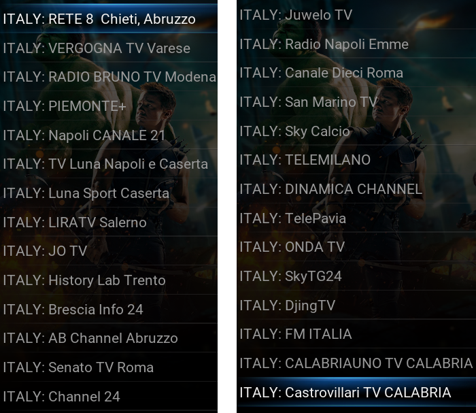Image resolution: width=476 pixels, height=413 pixels.
Task: Select highlighted Castrovillari TV CALABRIA channel
Action: (x=356, y=392)
